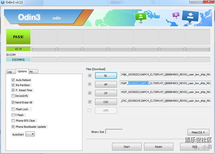
Task: Uncheck the Re-Partition checkbox
Action: pyautogui.click(x=13, y=85)
